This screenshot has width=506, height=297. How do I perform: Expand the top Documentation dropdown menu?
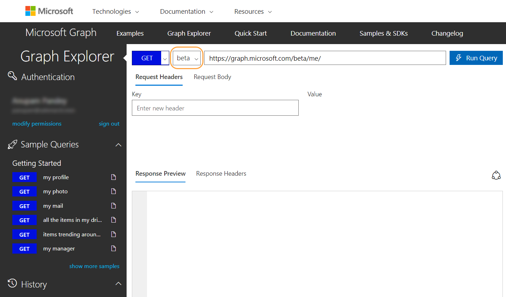click(x=187, y=12)
